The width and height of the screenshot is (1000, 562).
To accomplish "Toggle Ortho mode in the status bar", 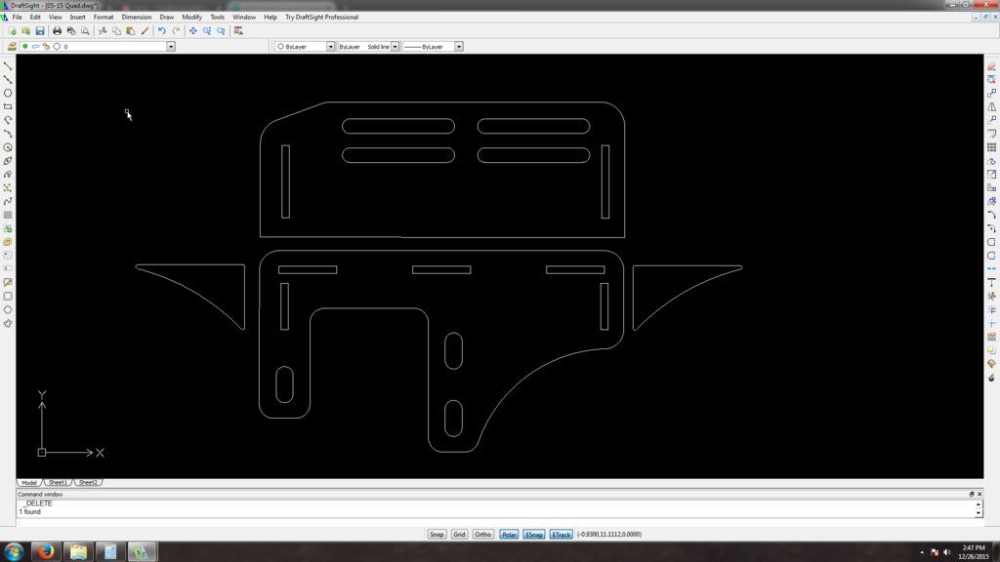I will (x=482, y=535).
